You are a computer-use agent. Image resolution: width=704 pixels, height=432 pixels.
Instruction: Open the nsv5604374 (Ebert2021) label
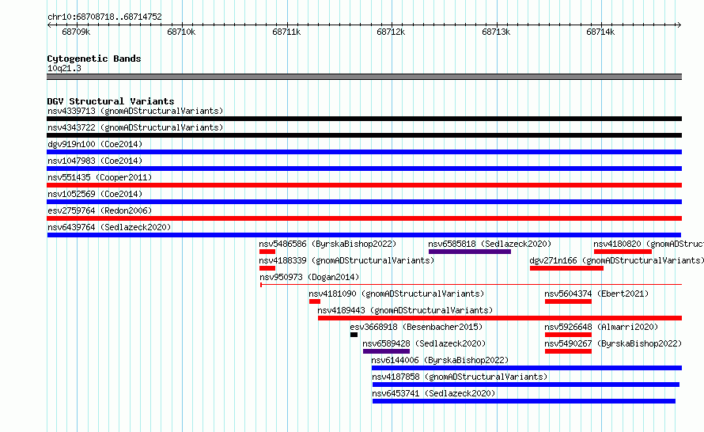click(596, 294)
